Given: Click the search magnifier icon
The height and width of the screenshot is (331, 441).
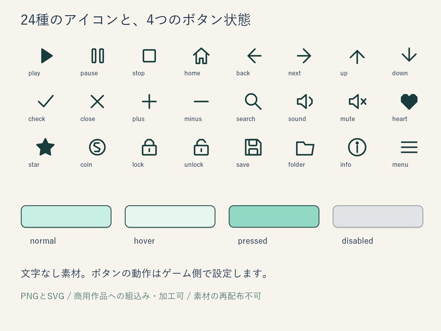Looking at the screenshot, I should 253,101.
